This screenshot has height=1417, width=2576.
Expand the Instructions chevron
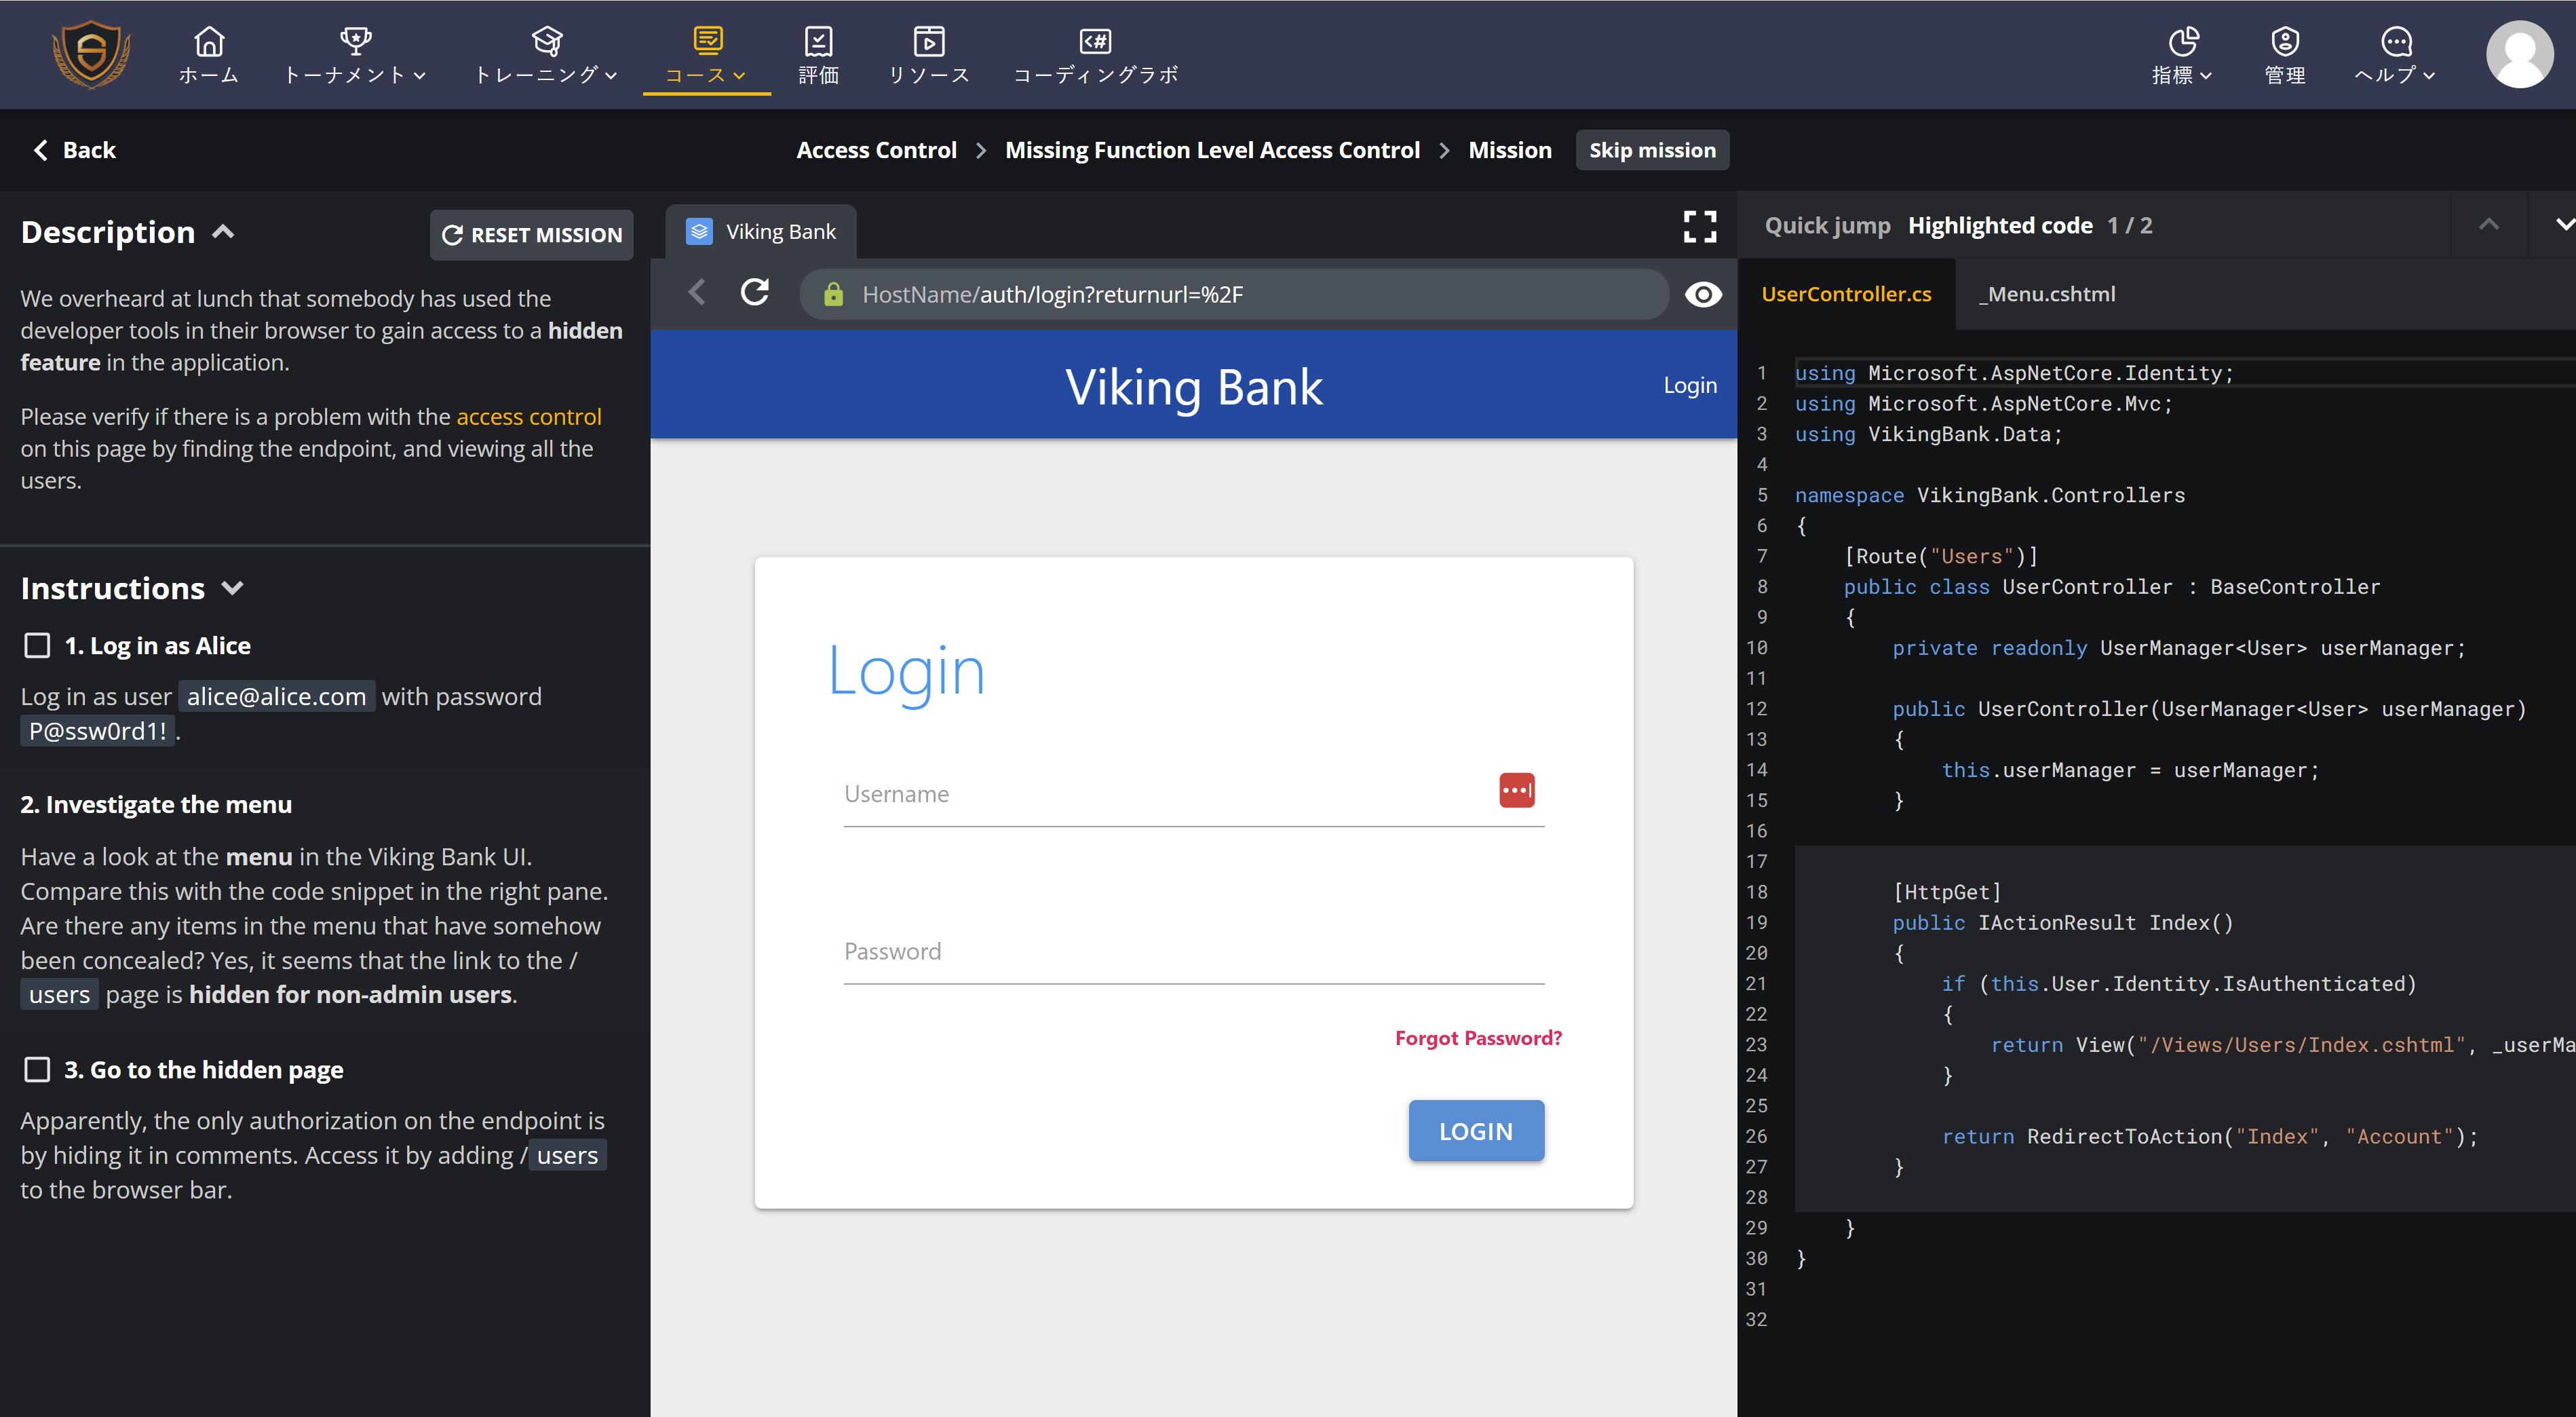point(233,588)
